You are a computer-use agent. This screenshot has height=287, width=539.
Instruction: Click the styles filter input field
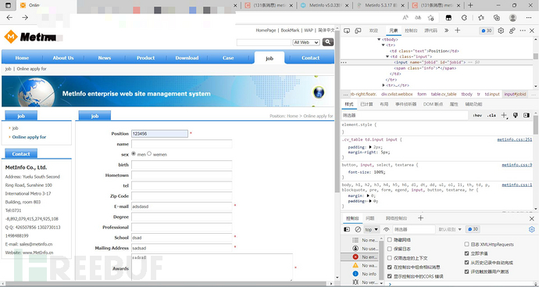pyautogui.click(x=405, y=115)
